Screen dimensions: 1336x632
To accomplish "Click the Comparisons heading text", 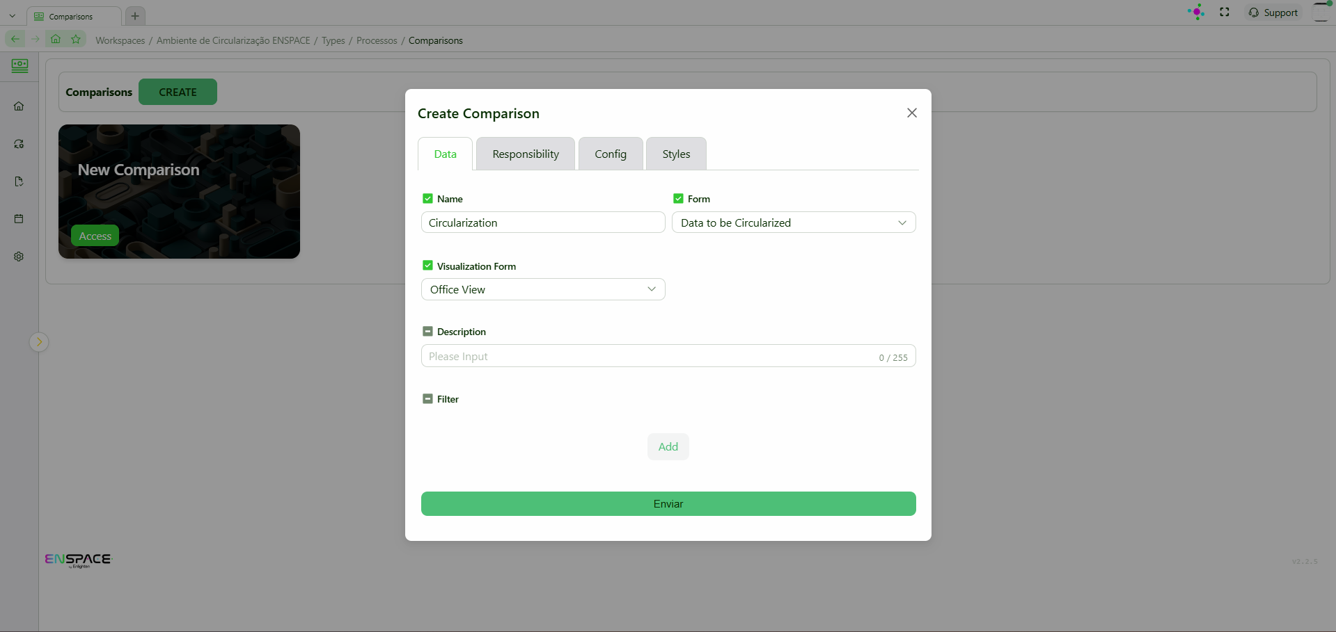I will (99, 92).
